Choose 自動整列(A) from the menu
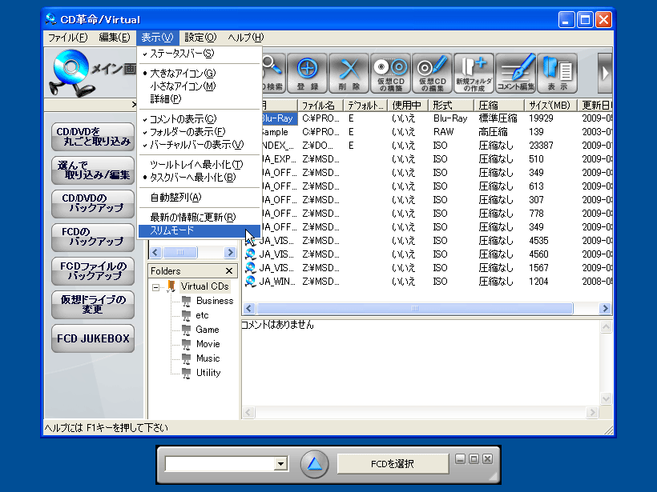Viewport: 657px width, 492px height. pos(200,198)
